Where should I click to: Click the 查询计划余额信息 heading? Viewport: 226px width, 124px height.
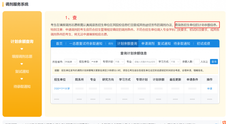pyautogui.click(x=133, y=53)
